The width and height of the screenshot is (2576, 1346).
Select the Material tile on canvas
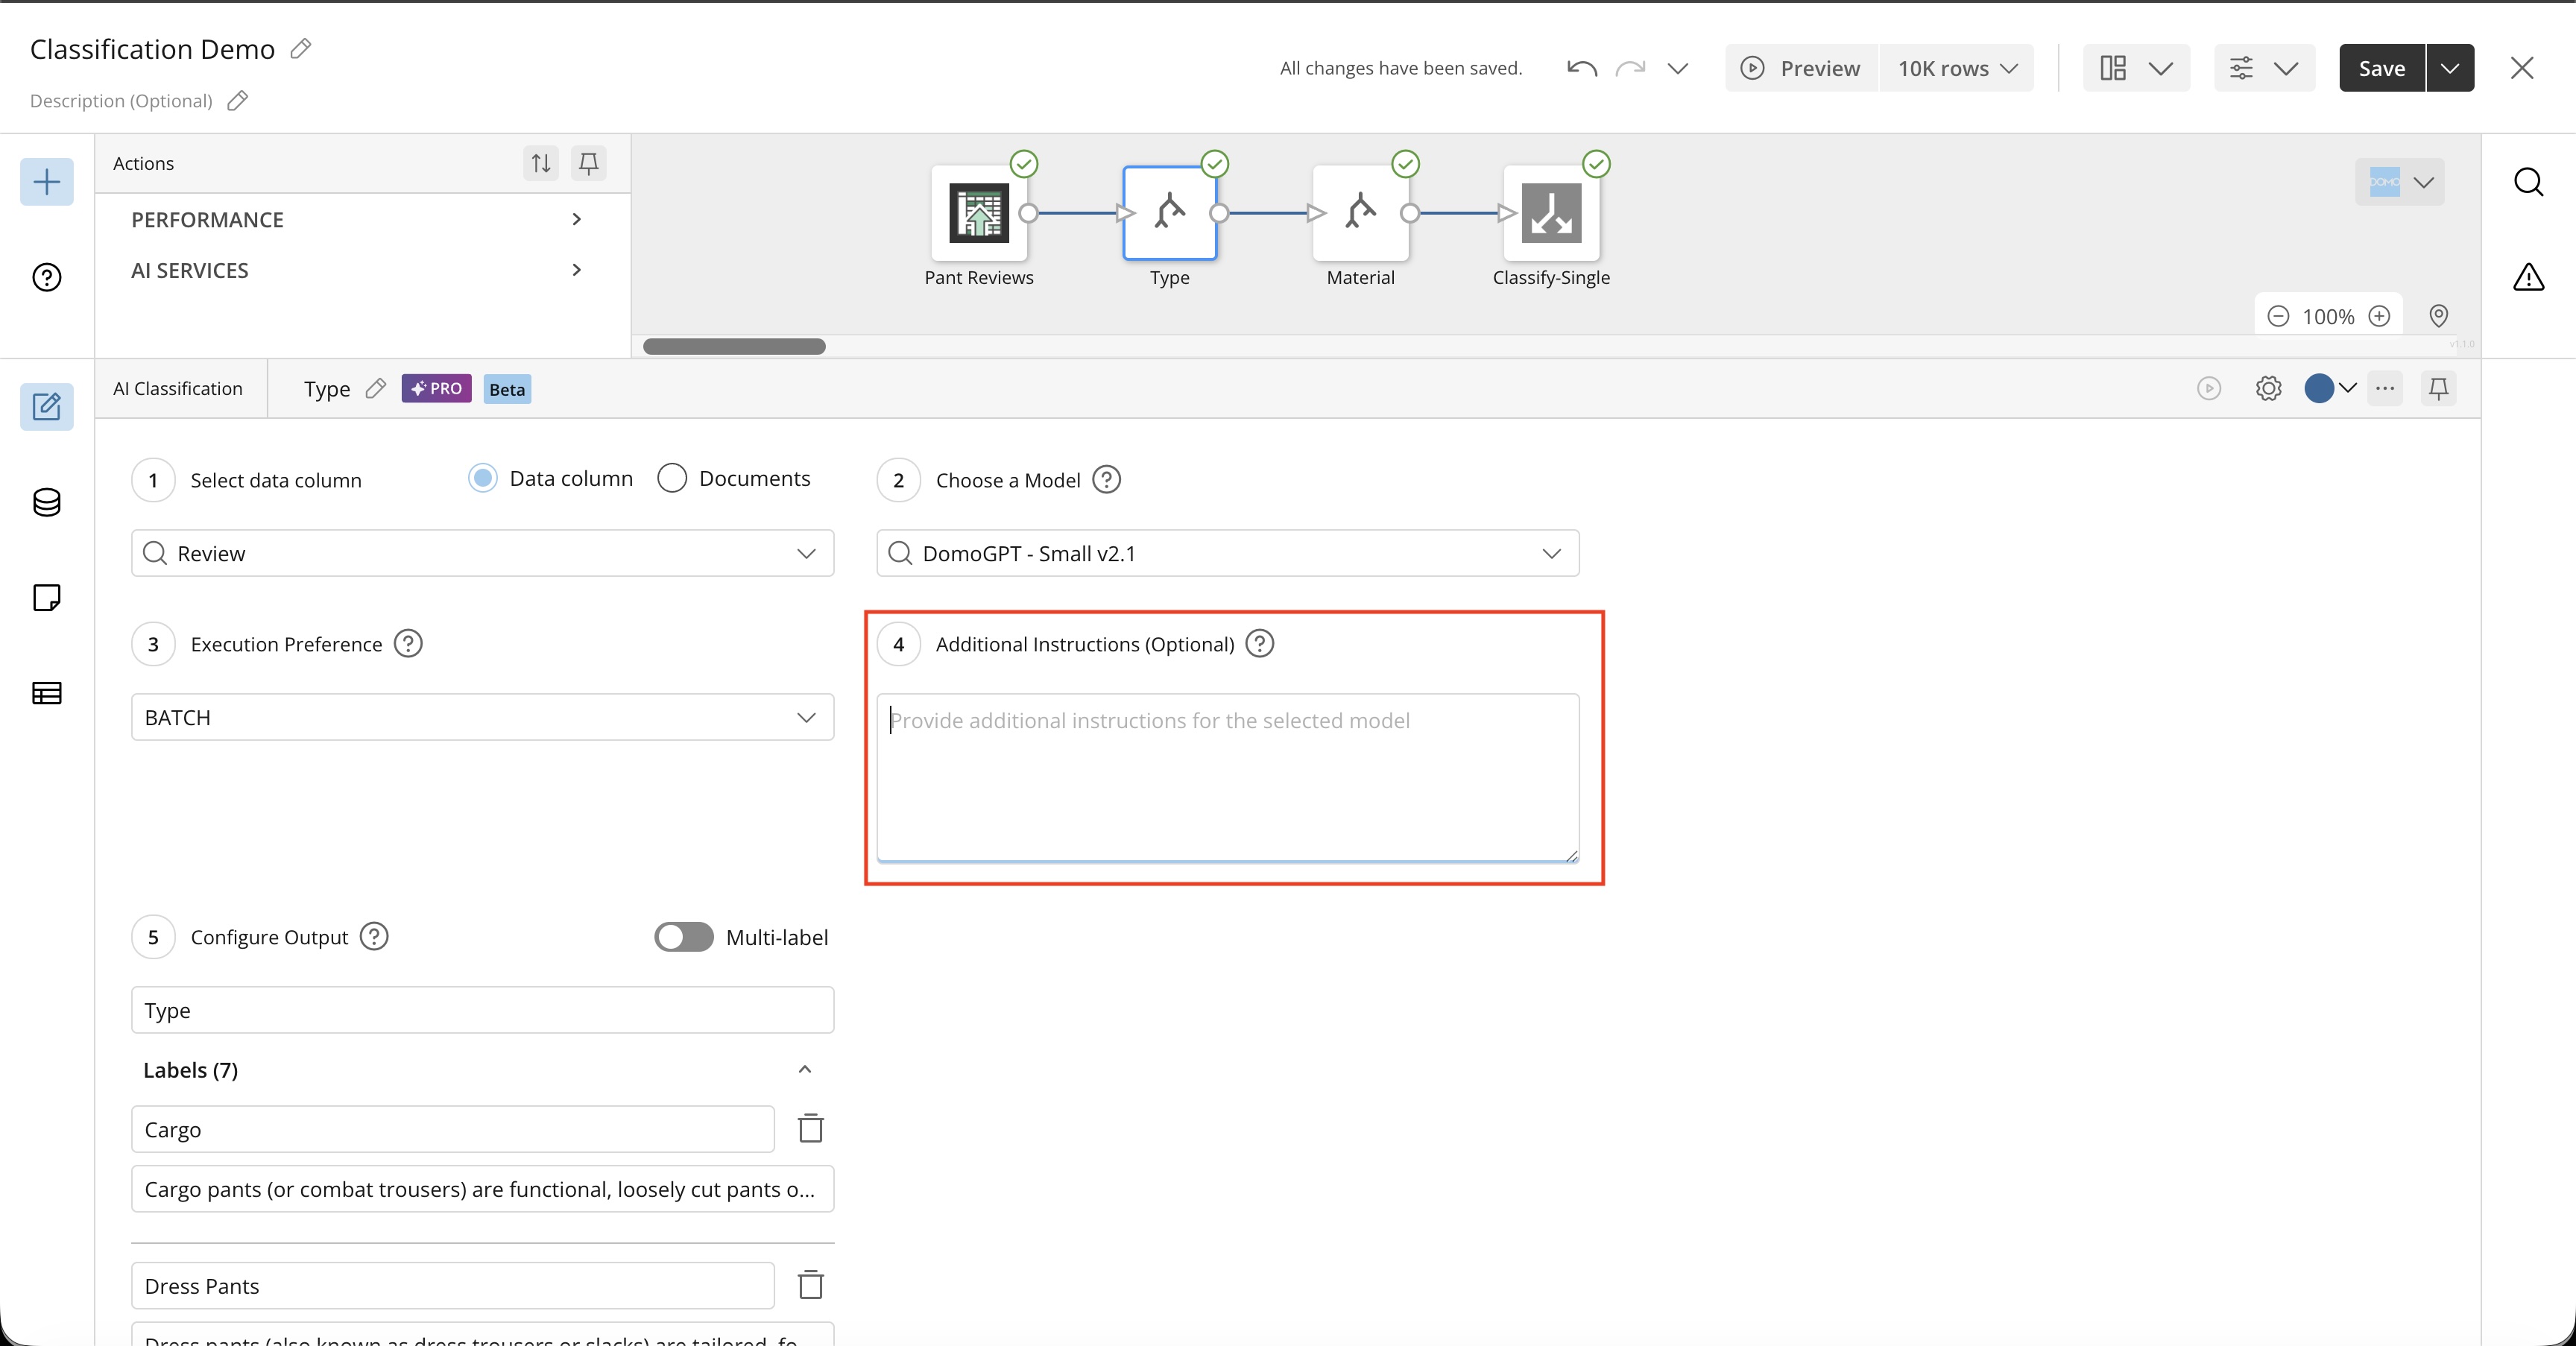pyautogui.click(x=1360, y=213)
